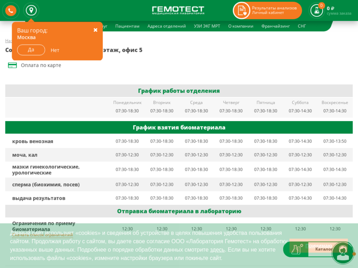The width and height of the screenshot is (358, 268).
Task: Open the СНГ menu item
Action: point(302,26)
